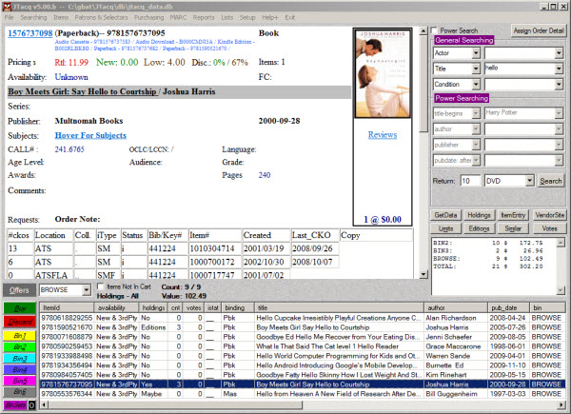571x414 pixels.
Task: Open the MARC menu
Action: 178,17
